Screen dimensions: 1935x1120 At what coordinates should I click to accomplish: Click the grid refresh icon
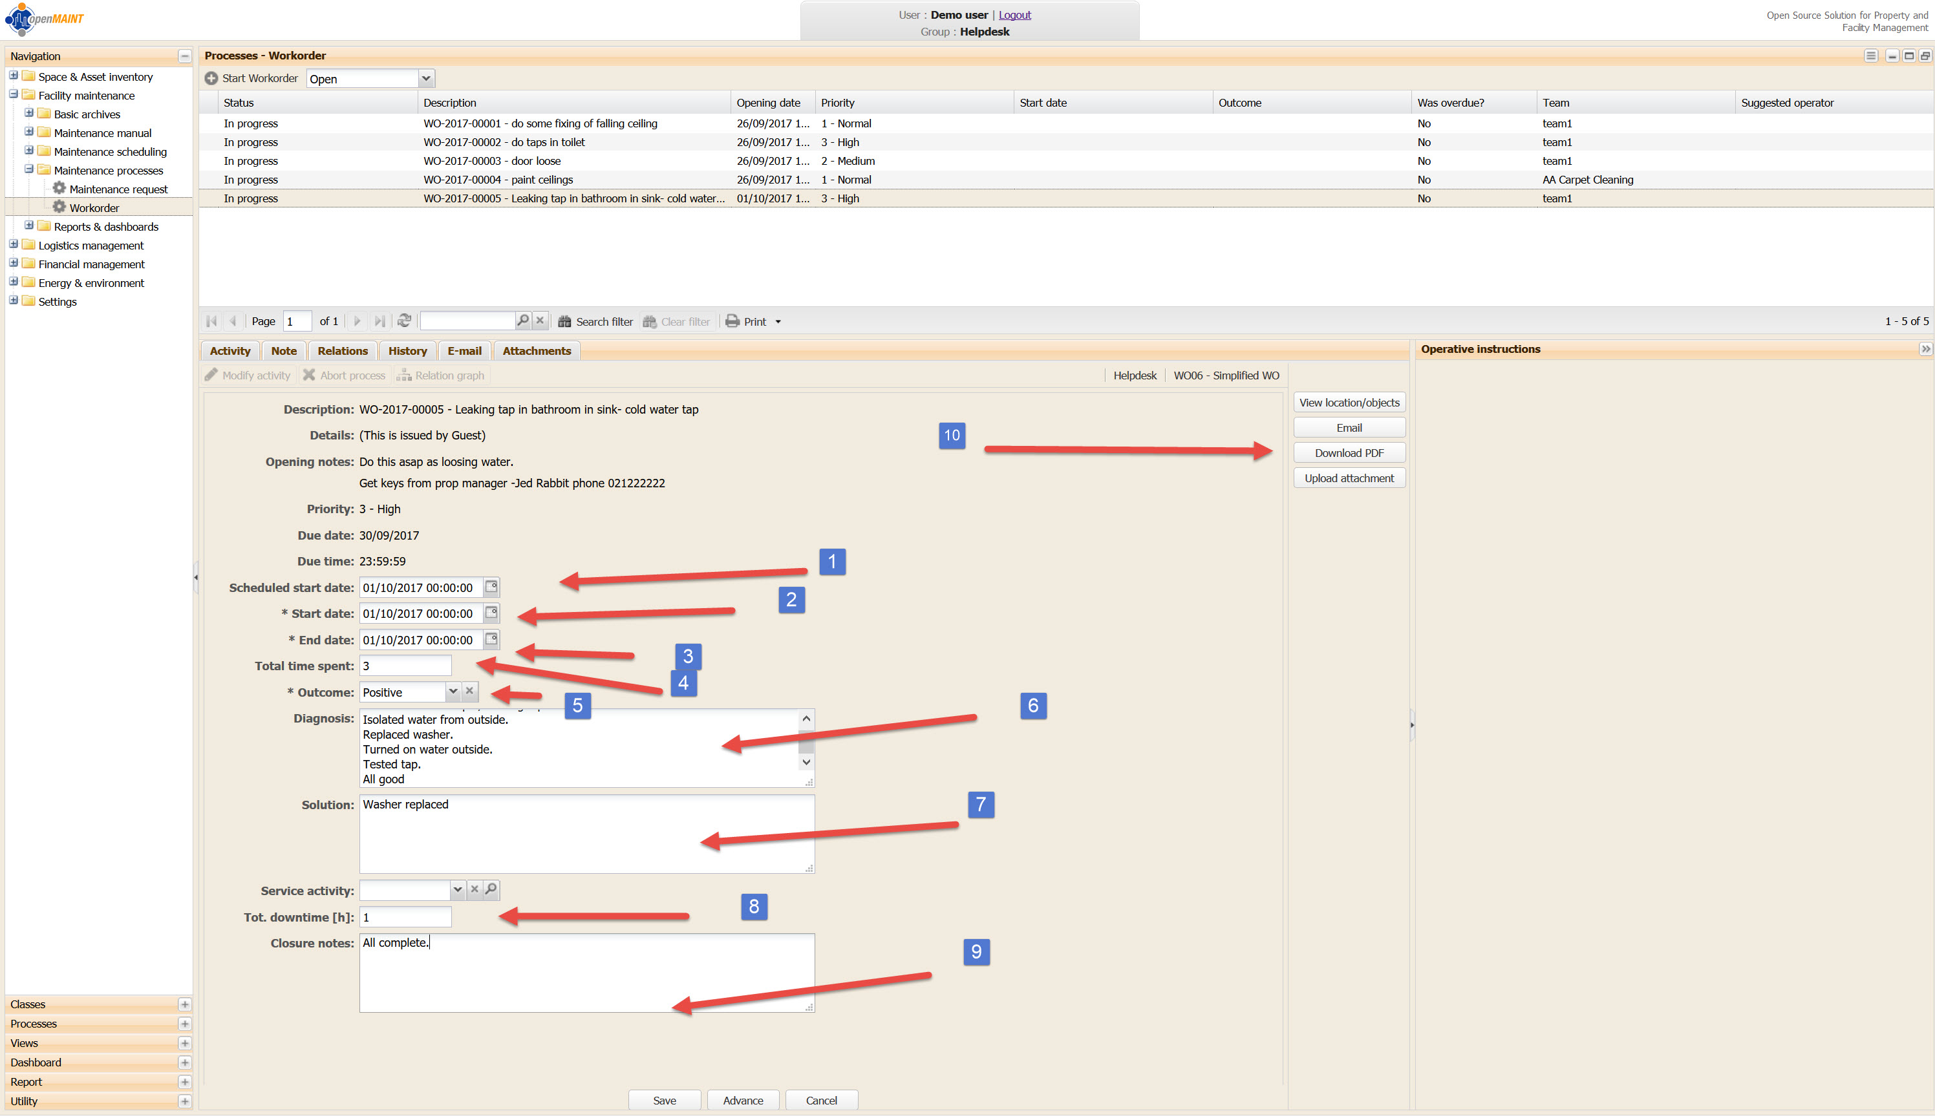405,321
